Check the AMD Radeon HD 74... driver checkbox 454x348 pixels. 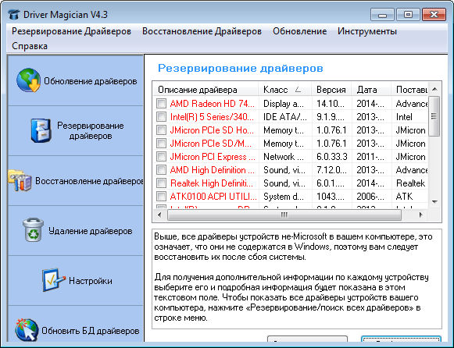(161, 103)
